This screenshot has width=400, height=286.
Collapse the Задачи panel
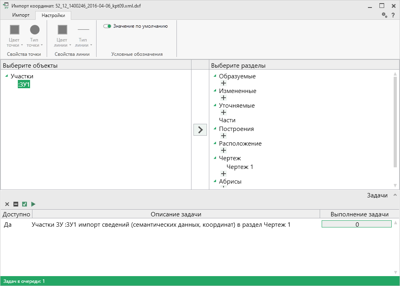[x=394, y=195]
